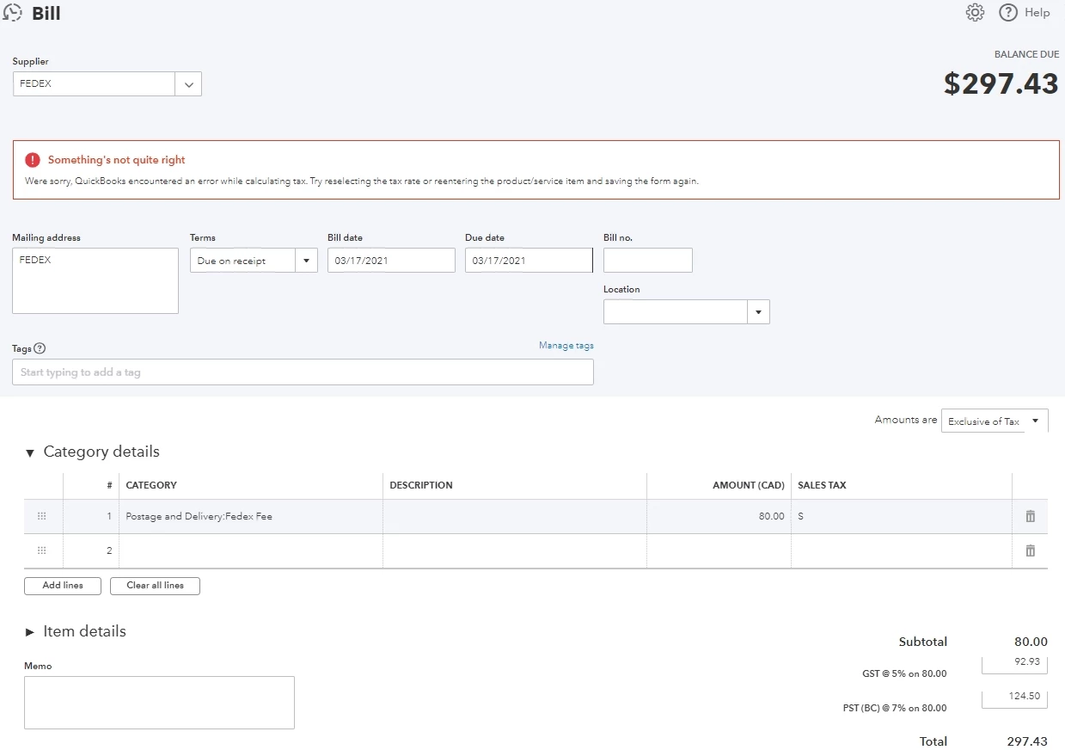Click the red error alert icon
The width and height of the screenshot is (1065, 750).
point(33,160)
